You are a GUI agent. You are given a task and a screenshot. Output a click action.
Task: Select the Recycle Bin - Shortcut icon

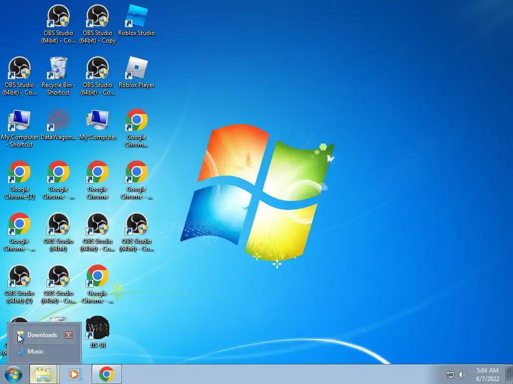tap(58, 76)
